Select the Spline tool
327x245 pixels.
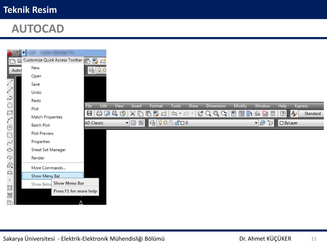[x=10, y=143]
